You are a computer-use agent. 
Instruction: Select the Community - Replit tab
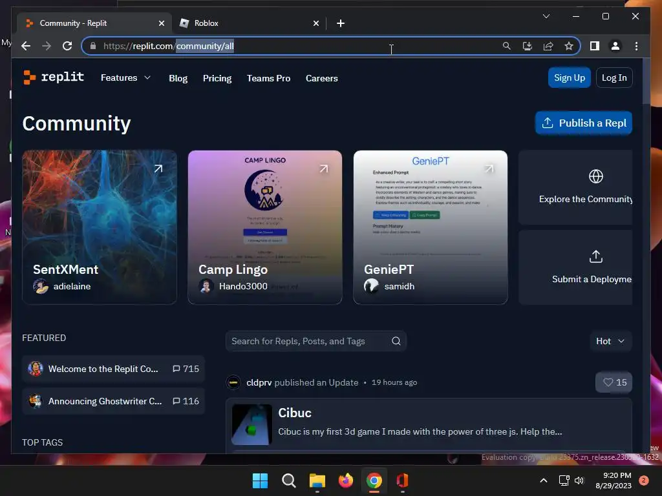point(94,23)
